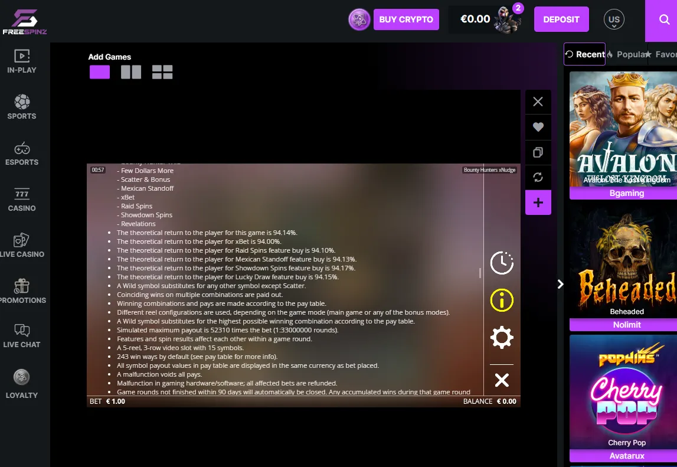Open the Live Casino section

(x=22, y=246)
